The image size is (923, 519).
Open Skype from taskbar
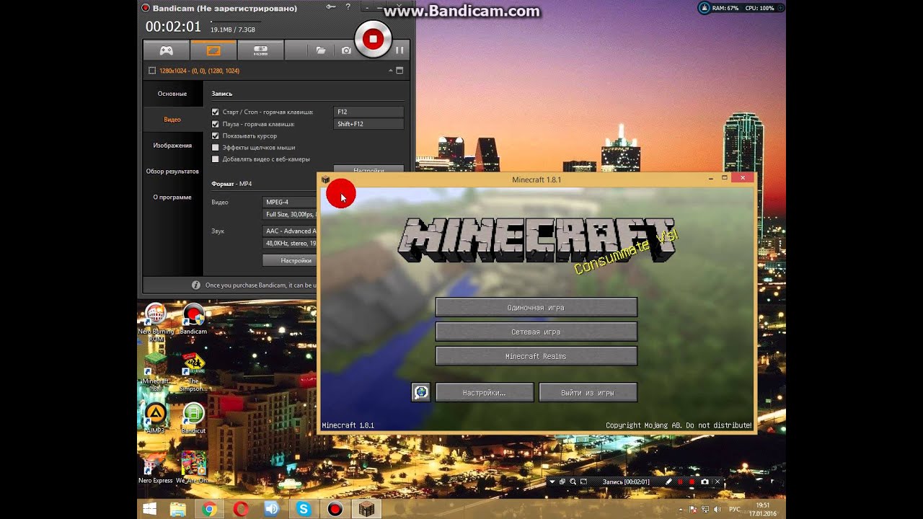[304, 509]
